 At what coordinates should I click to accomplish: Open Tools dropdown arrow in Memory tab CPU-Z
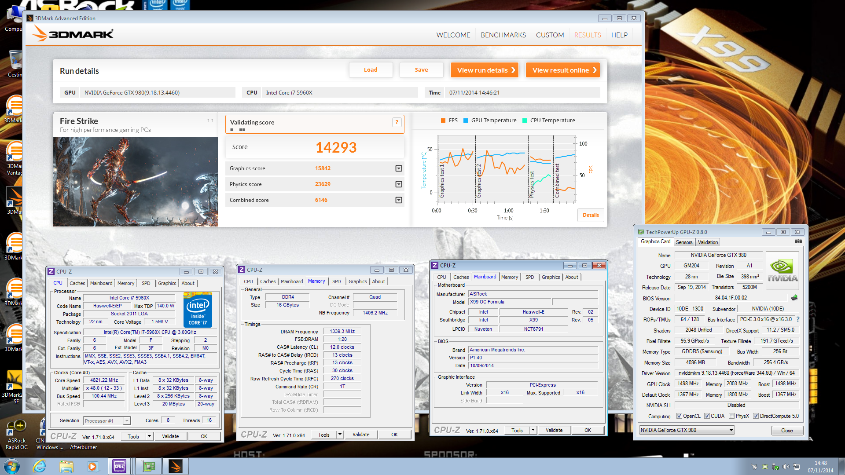[x=340, y=435]
